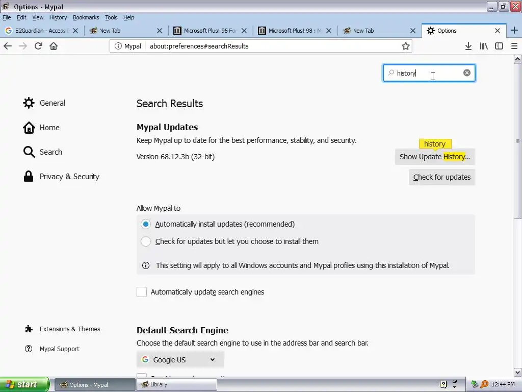522x392 pixels.
Task: Open Extensions & Themes
Action: click(x=62, y=329)
